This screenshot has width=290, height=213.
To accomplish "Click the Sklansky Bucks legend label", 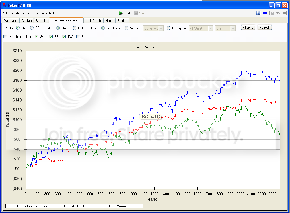I will click(75, 206).
